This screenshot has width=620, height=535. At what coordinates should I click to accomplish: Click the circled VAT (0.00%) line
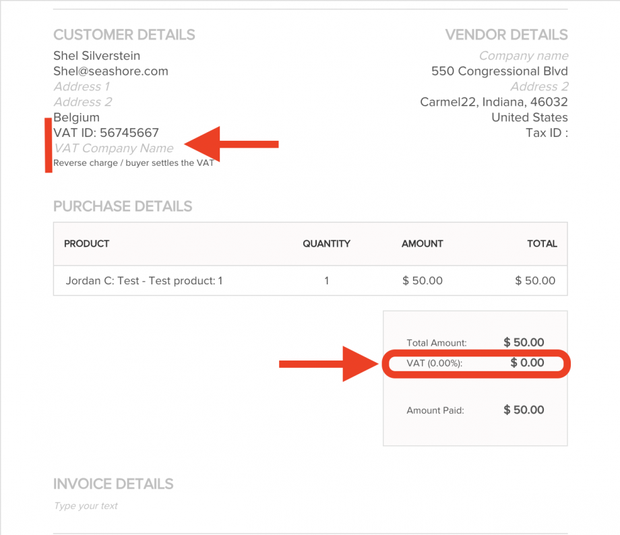475,364
